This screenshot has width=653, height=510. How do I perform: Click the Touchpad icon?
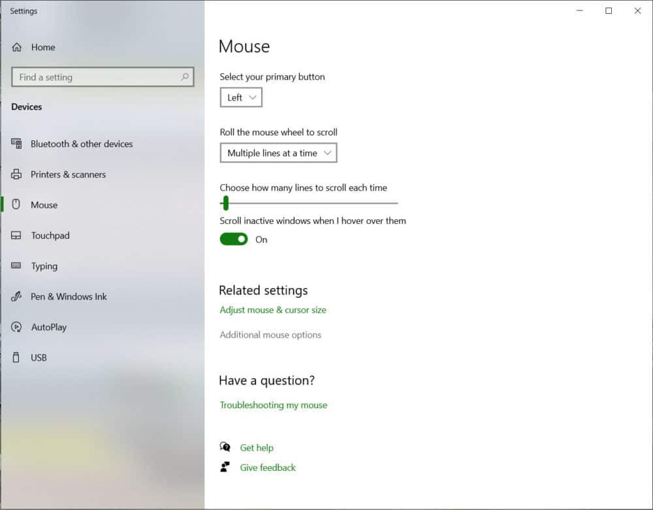16,236
